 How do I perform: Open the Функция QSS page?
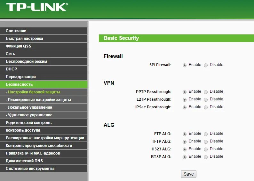(x=18, y=46)
